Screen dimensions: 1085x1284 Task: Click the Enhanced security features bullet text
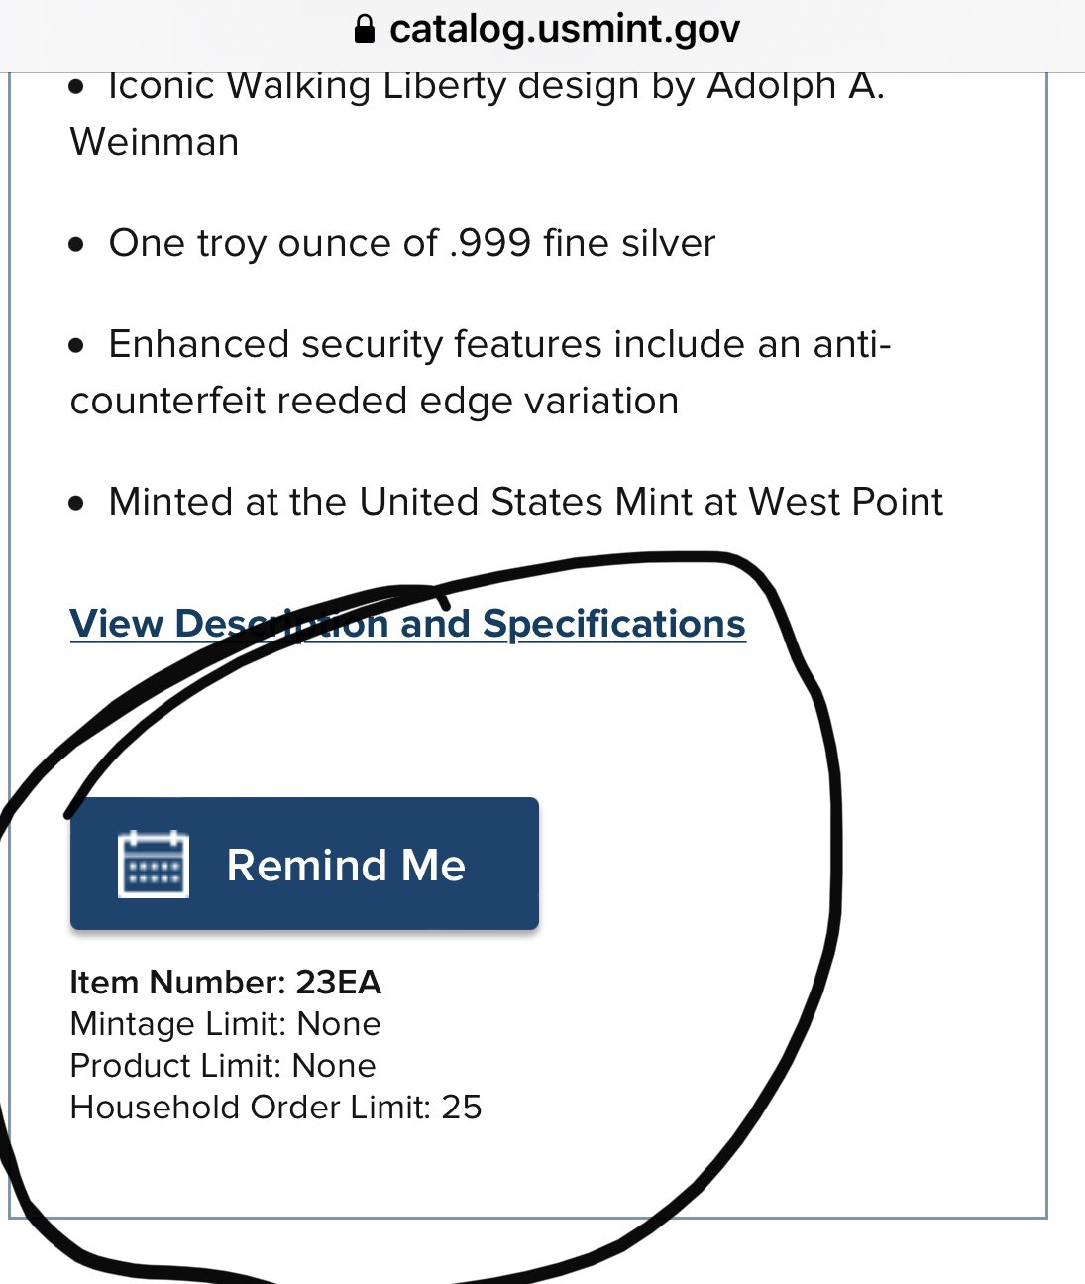pos(499,344)
